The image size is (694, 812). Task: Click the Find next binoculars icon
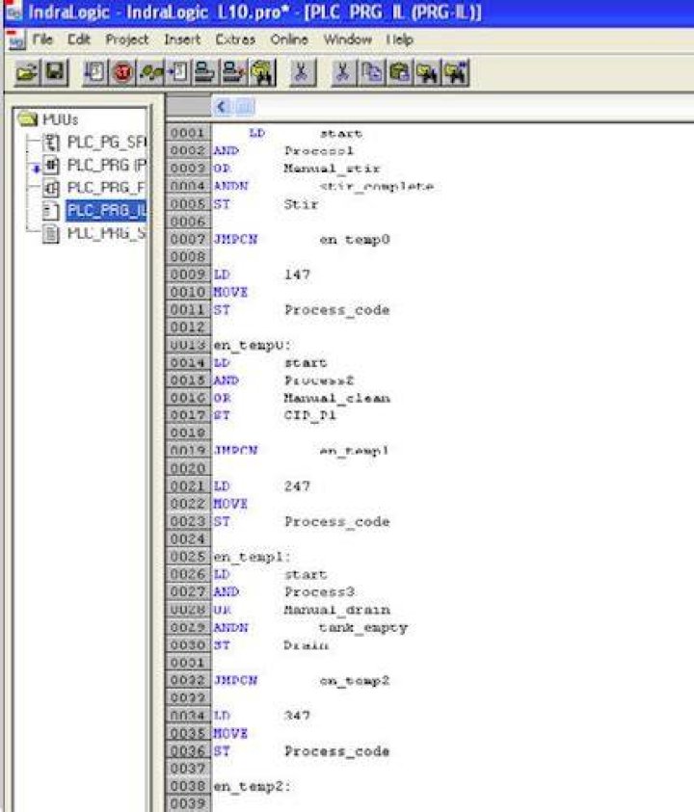[456, 72]
